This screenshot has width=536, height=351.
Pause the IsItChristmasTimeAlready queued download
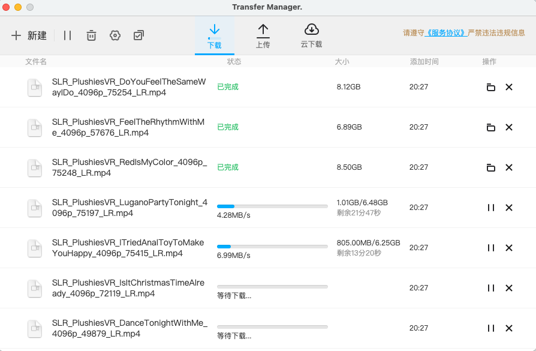[x=491, y=288]
